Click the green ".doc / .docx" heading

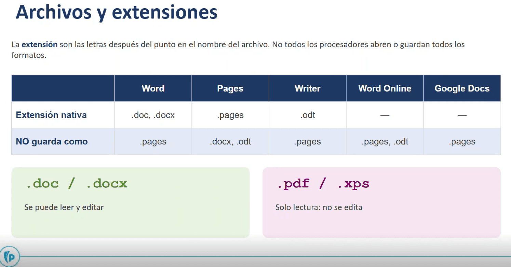pyautogui.click(x=77, y=184)
